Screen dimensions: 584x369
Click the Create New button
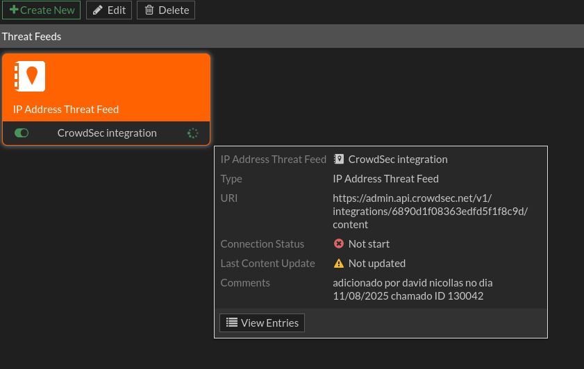42,10
